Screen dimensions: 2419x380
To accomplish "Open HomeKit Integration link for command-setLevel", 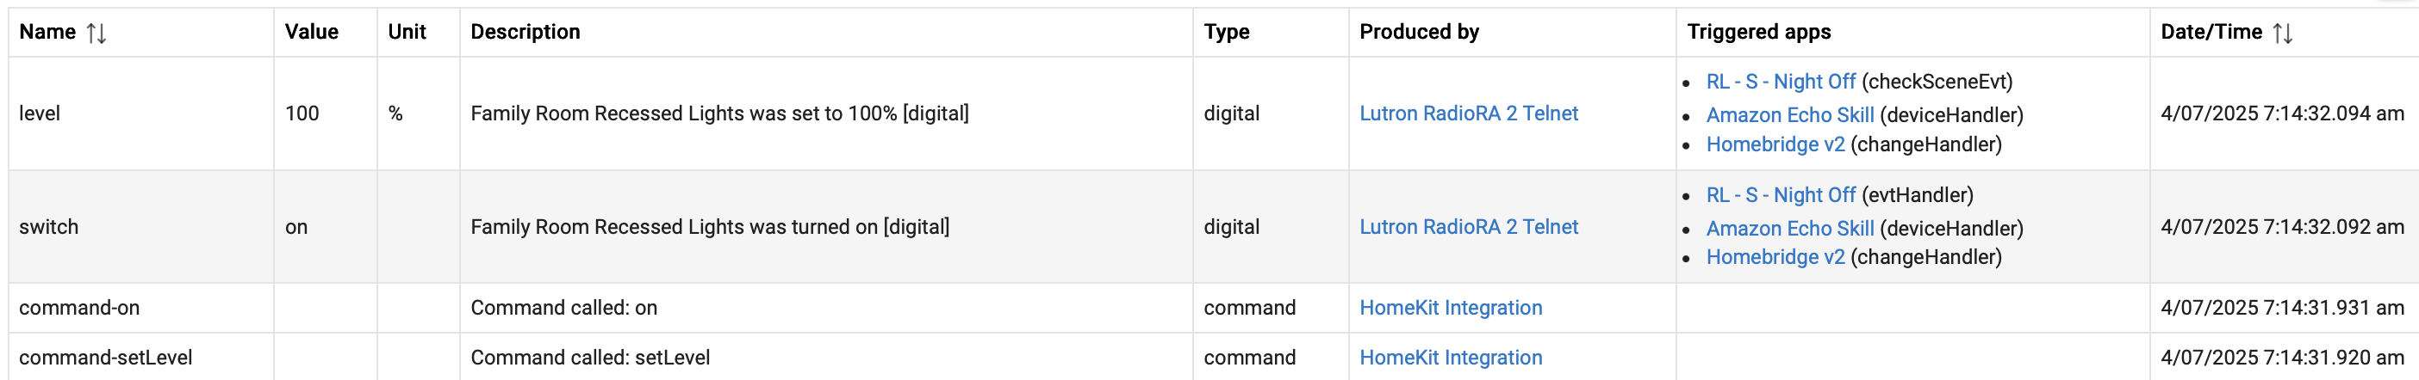I will click(x=1451, y=358).
